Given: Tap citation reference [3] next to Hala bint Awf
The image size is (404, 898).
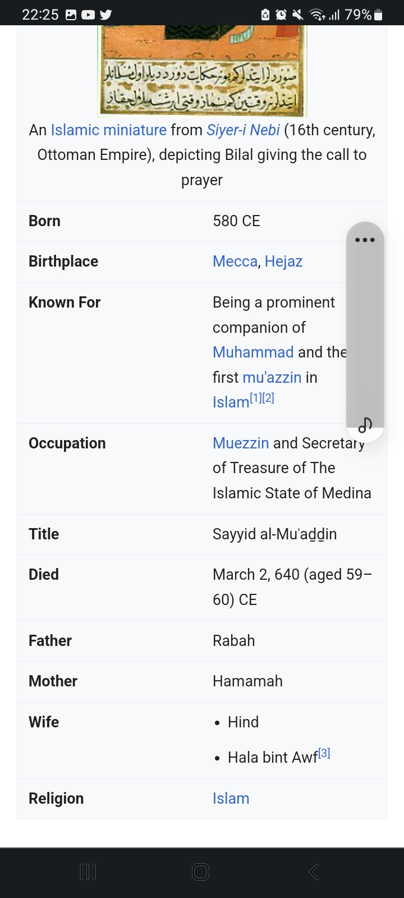Looking at the screenshot, I should 324,753.
